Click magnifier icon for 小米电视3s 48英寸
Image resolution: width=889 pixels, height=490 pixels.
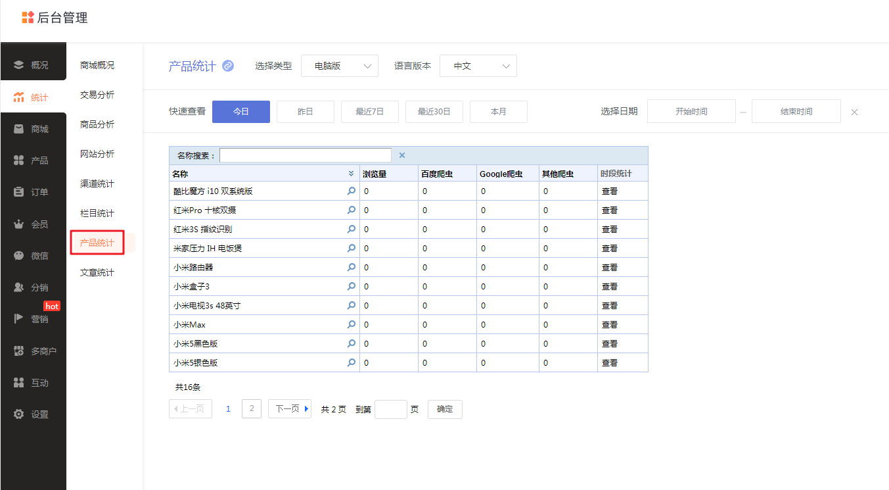[352, 305]
